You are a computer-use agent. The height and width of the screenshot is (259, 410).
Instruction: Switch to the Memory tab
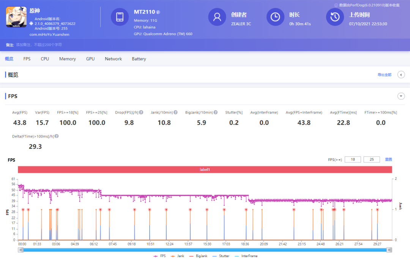click(x=68, y=59)
